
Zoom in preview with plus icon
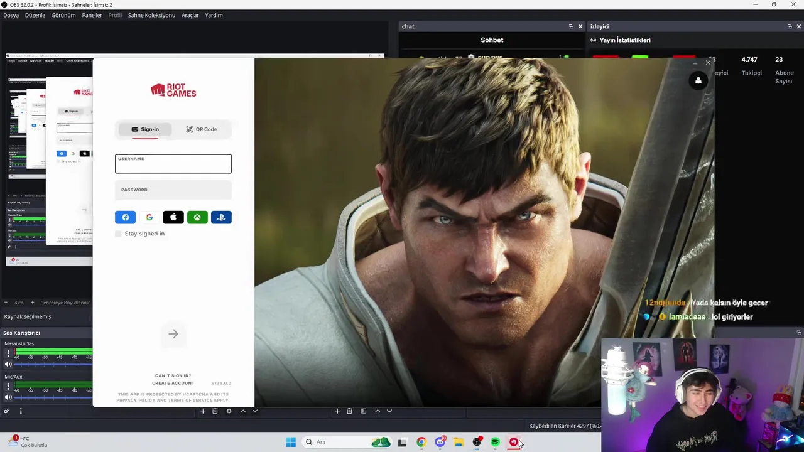click(33, 303)
